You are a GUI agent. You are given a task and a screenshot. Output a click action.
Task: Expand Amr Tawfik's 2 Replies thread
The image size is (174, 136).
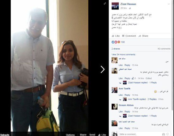pyautogui.click(x=152, y=99)
